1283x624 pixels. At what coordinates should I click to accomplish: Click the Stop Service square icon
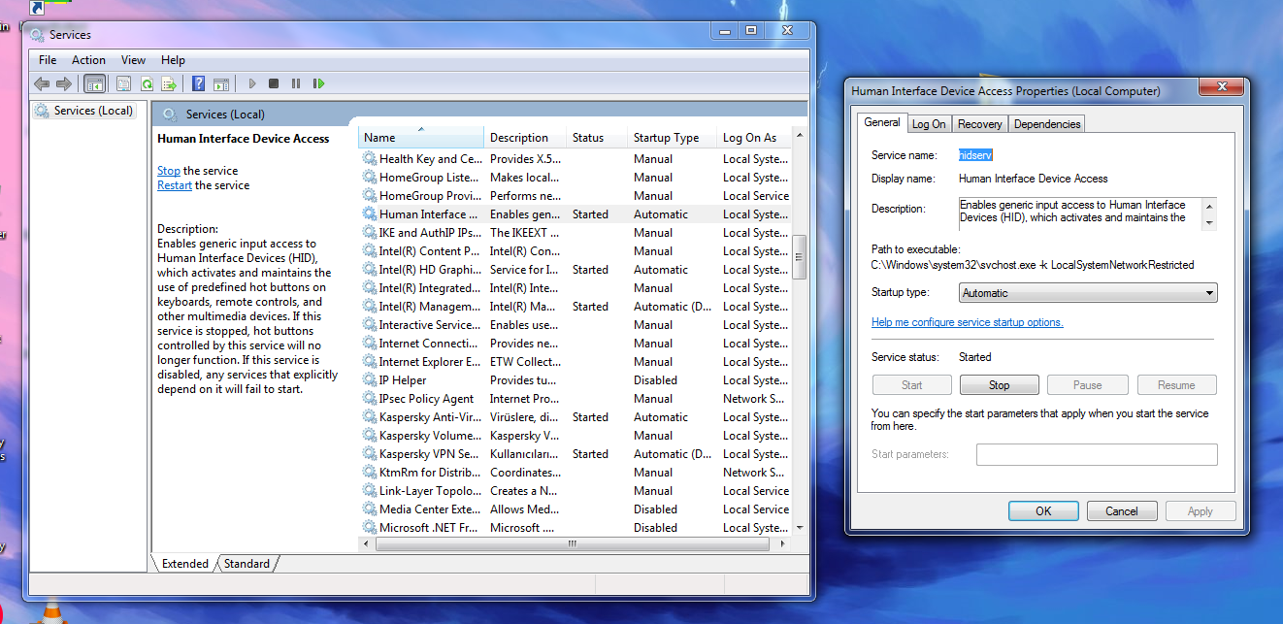click(x=274, y=84)
